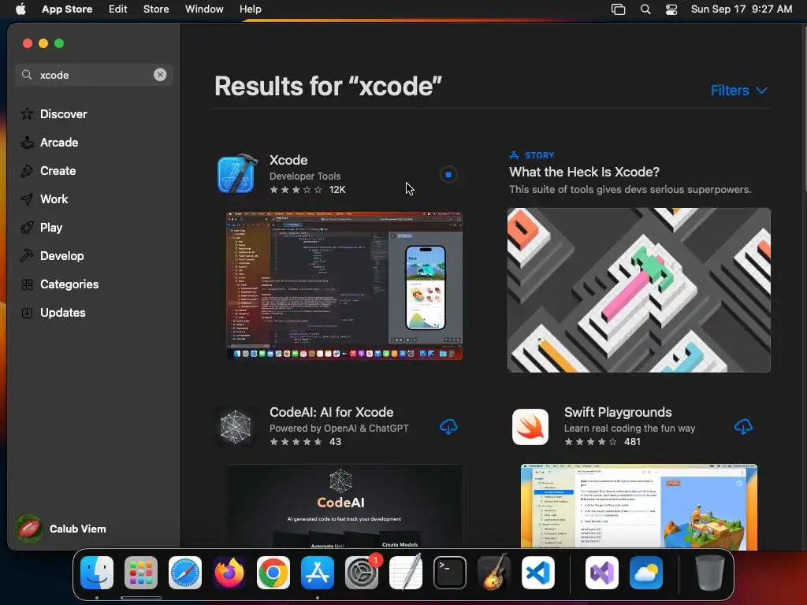Open Control Center in menu bar
The height and width of the screenshot is (605, 807).
point(671,9)
